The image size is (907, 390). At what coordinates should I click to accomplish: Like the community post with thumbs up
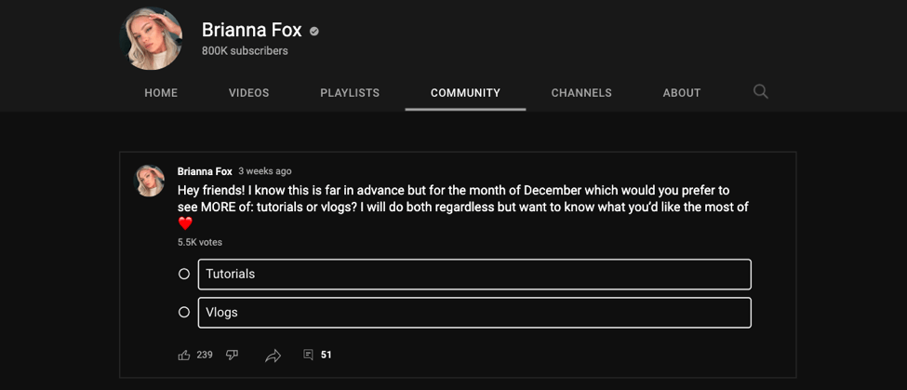[x=184, y=355]
